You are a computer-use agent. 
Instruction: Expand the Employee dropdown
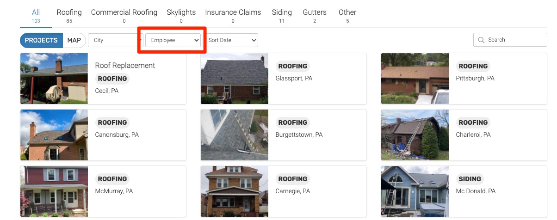coord(173,40)
